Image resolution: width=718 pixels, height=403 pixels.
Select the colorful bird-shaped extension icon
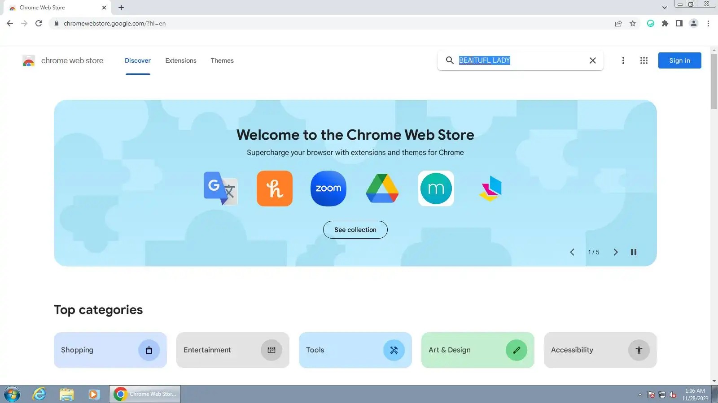tap(490, 189)
